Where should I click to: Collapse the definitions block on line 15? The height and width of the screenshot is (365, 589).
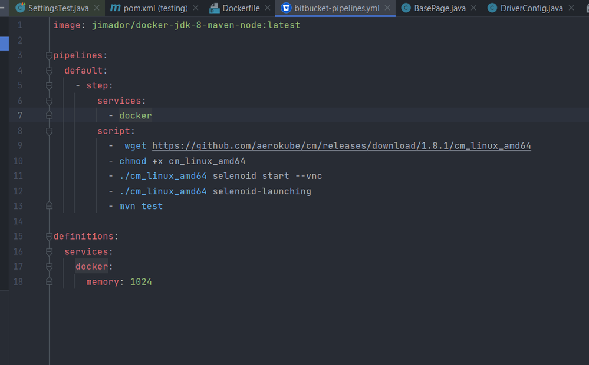pyautogui.click(x=49, y=237)
